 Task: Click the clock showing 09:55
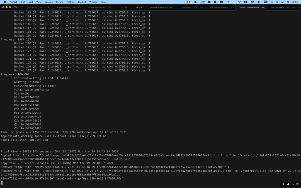point(295,2)
